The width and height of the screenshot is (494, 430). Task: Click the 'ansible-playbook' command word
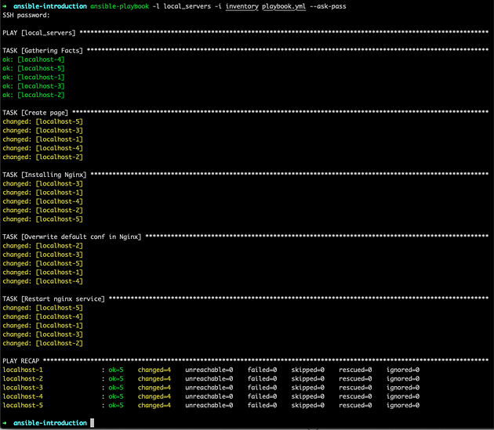coord(119,6)
